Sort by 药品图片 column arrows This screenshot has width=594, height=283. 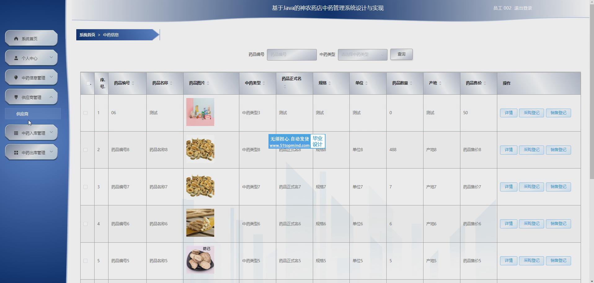(208, 83)
